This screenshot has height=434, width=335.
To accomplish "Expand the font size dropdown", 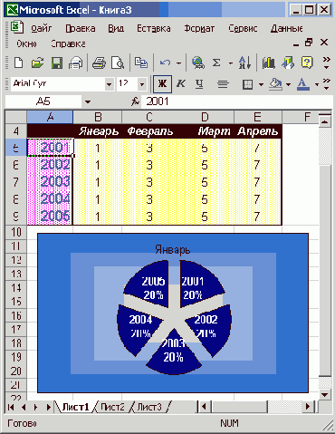I will 142,84.
